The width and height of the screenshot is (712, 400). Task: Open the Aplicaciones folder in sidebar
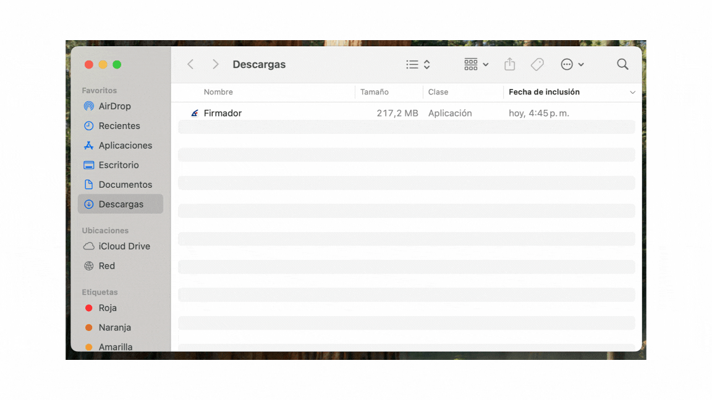tap(125, 146)
